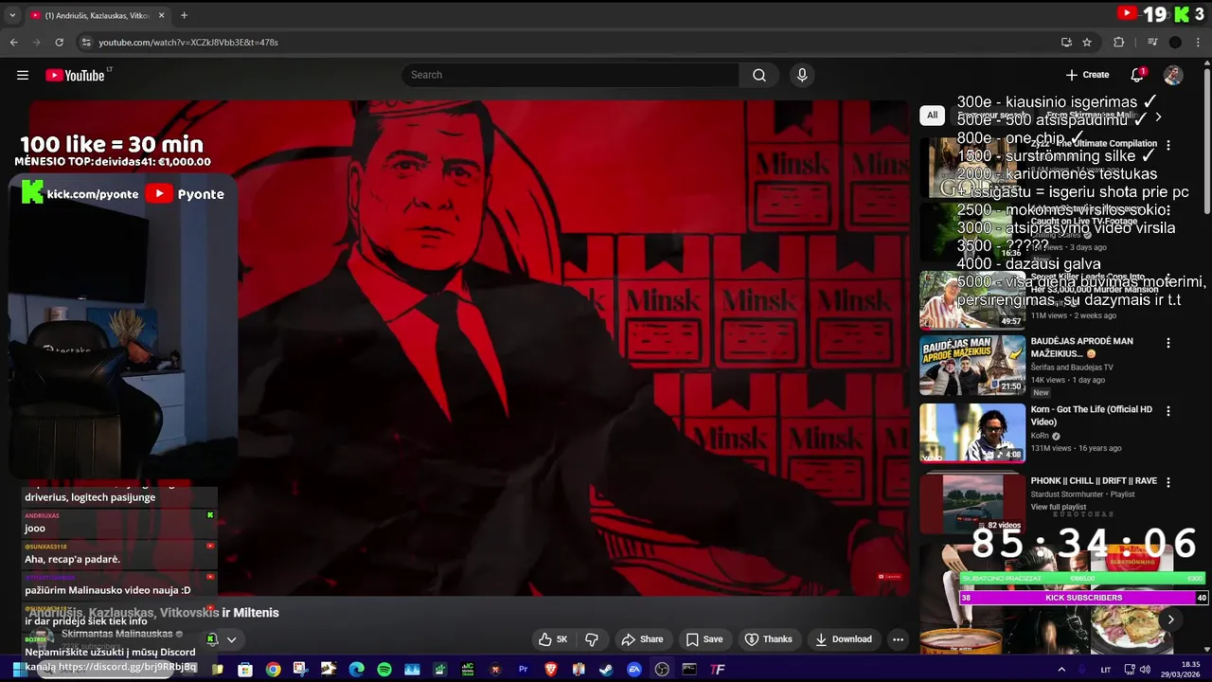Open the Windows Start menu
Image resolution: width=1212 pixels, height=682 pixels.
pyautogui.click(x=18, y=670)
